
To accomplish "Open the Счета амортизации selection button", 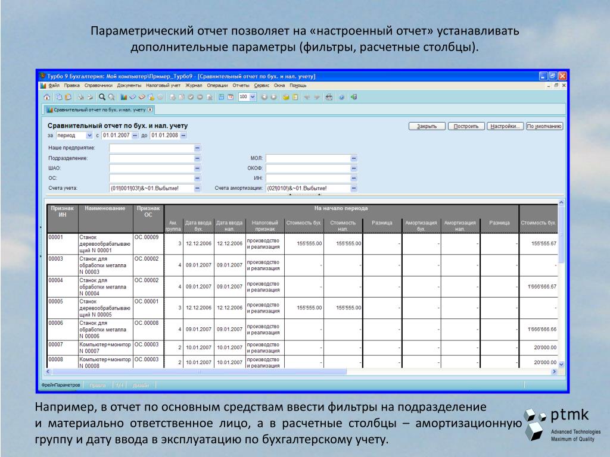I will click(354, 188).
